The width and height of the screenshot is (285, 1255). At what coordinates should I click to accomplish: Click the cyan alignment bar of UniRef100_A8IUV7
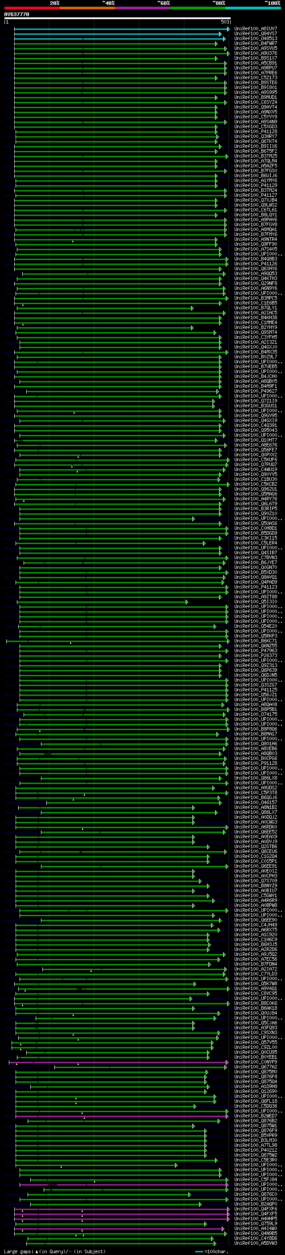[122, 29]
